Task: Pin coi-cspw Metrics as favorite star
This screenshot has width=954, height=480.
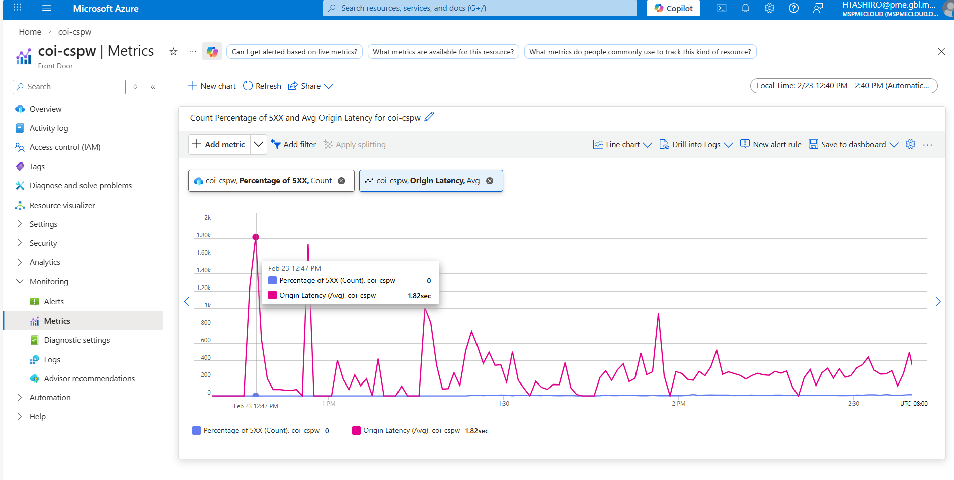Action: pyautogui.click(x=173, y=52)
